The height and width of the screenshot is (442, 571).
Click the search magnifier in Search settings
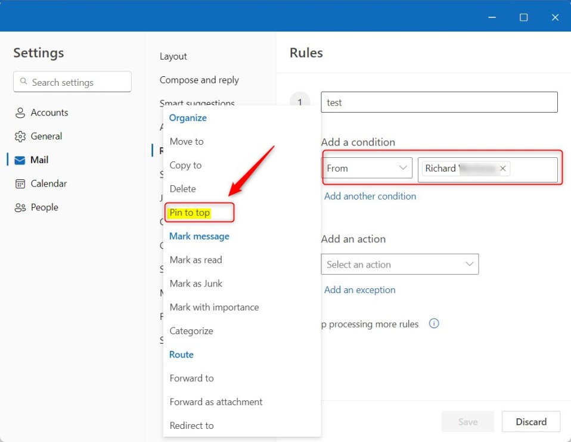(24, 81)
